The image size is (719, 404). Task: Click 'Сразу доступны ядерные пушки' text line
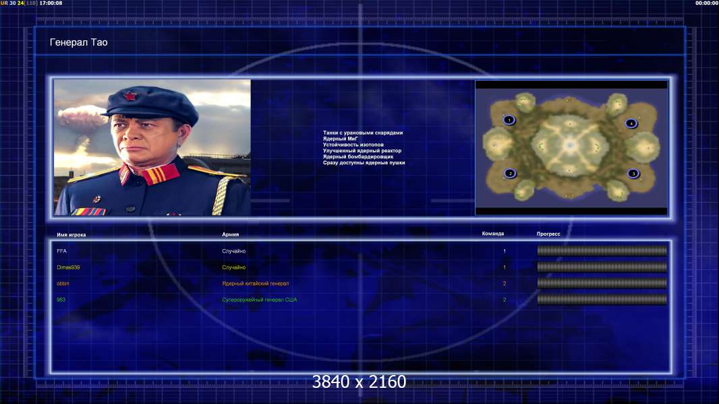point(364,162)
